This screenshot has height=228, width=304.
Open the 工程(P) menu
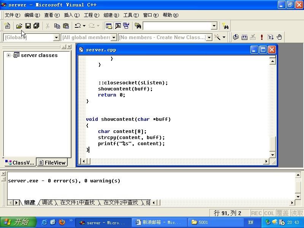(x=92, y=15)
